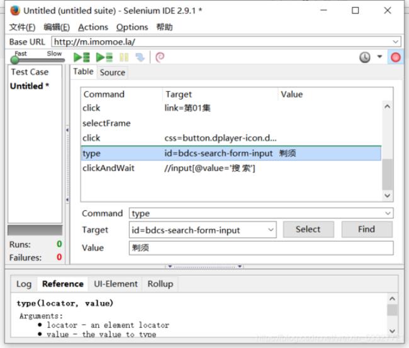Minimize the Selenium IDE window
409x348 pixels.
click(323, 11)
